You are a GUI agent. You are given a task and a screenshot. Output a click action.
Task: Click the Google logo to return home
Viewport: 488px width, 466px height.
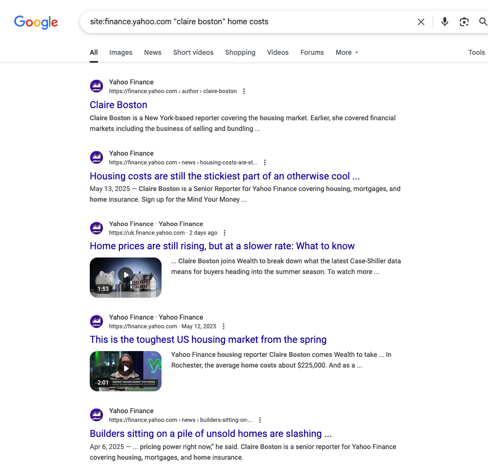[35, 22]
